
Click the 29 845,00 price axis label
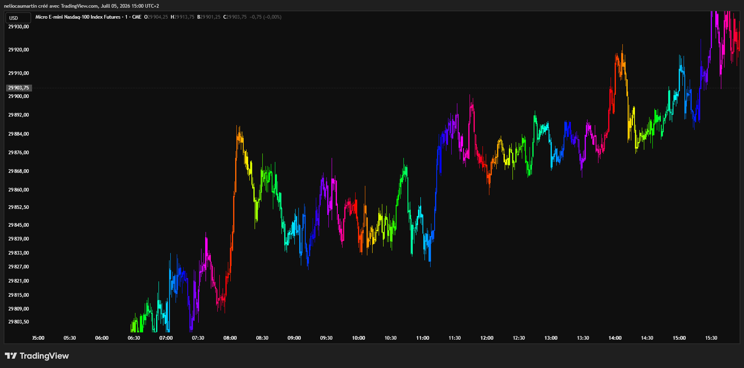point(19,225)
